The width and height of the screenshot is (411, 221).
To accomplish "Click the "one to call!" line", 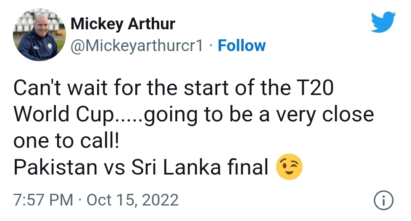I will point(66,141).
